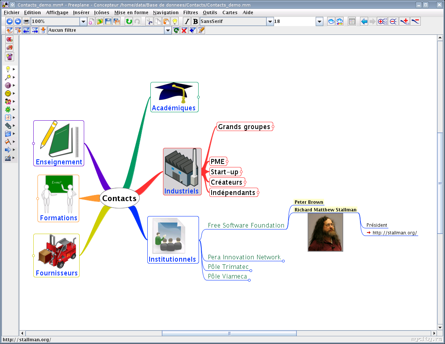Image resolution: width=445 pixels, height=344 pixels.
Task: Open the Aucun filtre dropdown
Action: coord(168,30)
